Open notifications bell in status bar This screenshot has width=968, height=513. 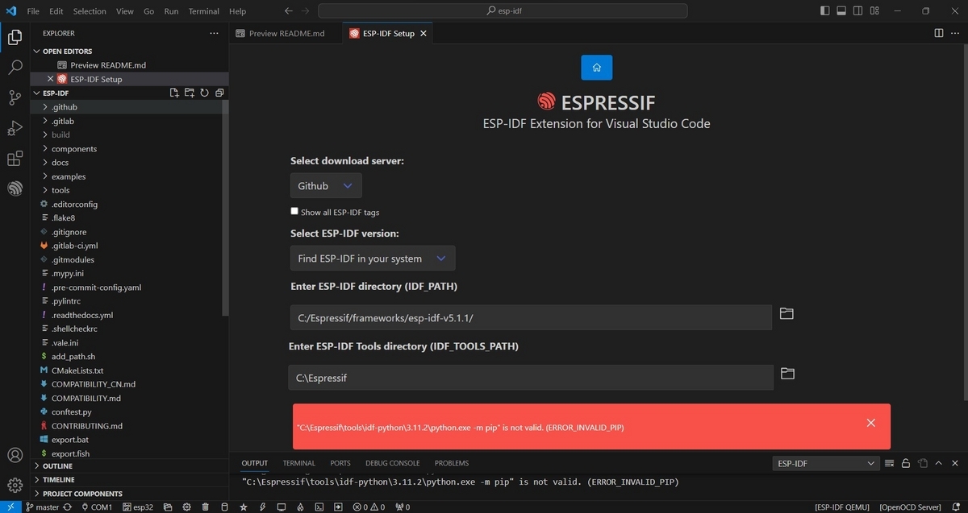(958, 507)
